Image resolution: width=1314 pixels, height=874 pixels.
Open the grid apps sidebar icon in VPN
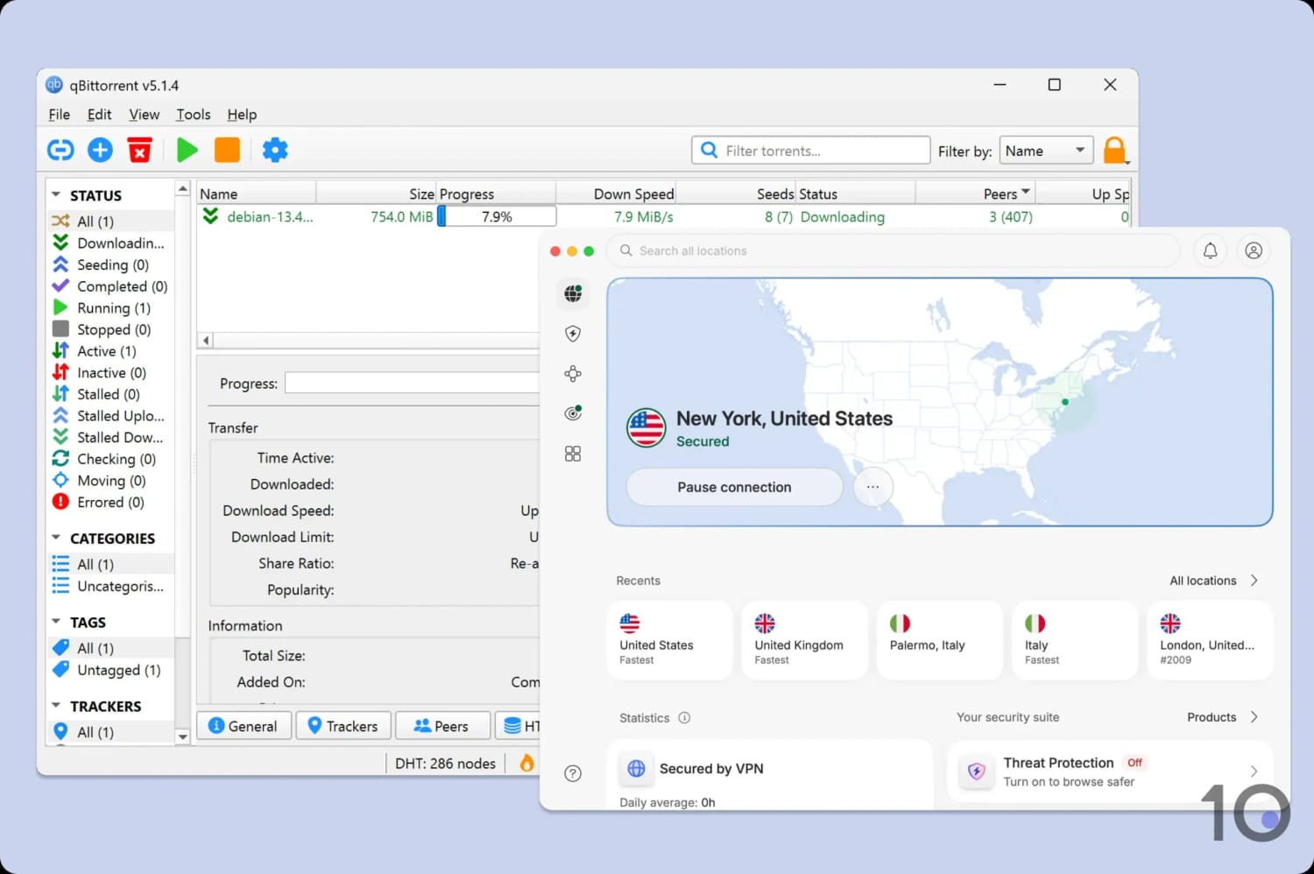click(573, 454)
